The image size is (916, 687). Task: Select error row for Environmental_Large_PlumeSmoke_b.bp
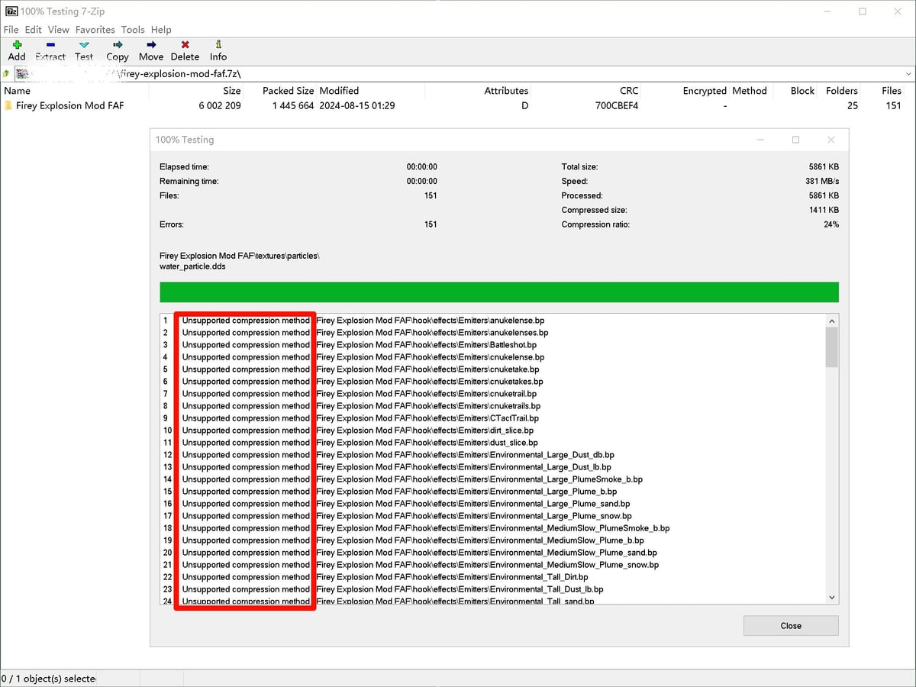coord(492,479)
